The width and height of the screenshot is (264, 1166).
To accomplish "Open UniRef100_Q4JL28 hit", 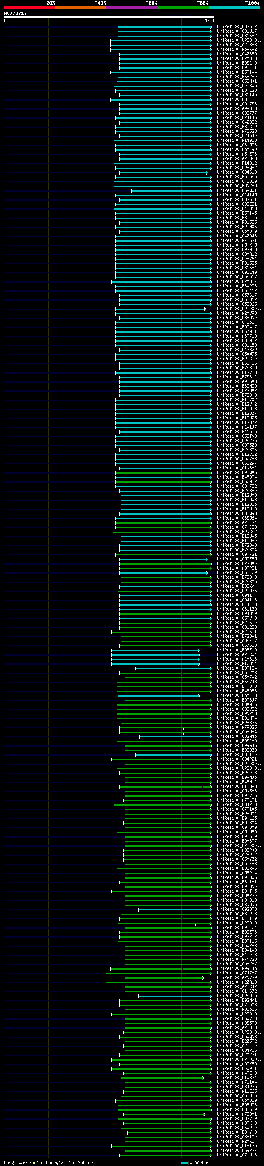I will [x=236, y=604].
